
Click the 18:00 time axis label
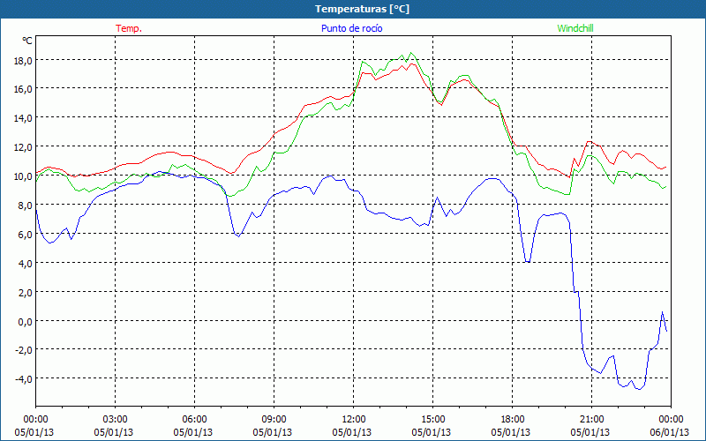pyautogui.click(x=513, y=420)
